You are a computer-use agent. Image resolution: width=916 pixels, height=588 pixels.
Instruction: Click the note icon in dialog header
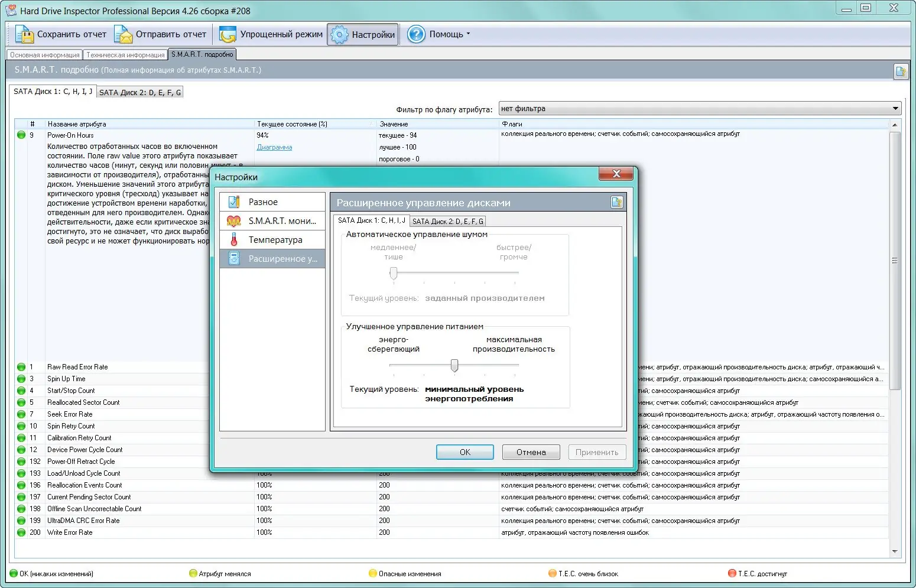(x=616, y=203)
